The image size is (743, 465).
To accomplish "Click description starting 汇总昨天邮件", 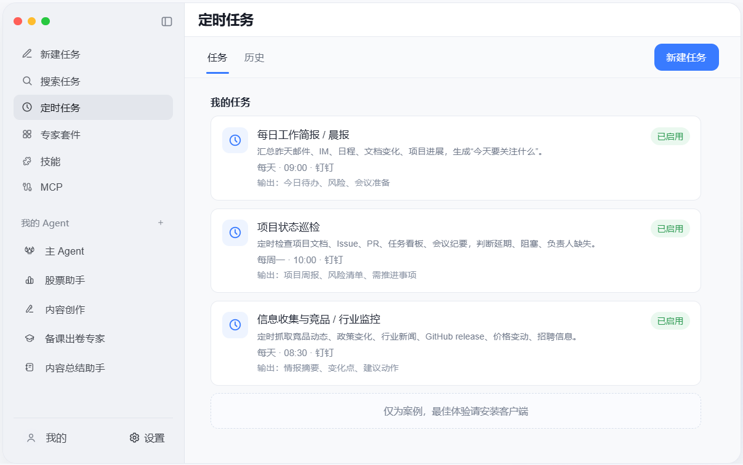I will point(401,151).
